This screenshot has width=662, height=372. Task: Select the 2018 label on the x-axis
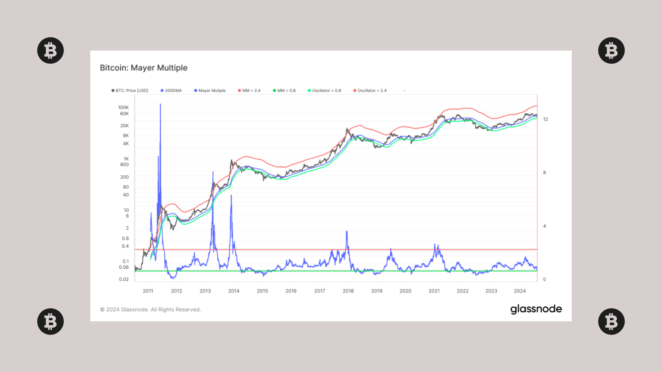point(348,291)
